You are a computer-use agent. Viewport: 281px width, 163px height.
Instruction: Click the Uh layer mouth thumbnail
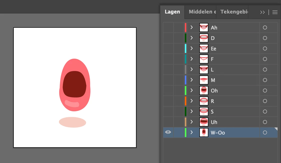click(x=204, y=122)
